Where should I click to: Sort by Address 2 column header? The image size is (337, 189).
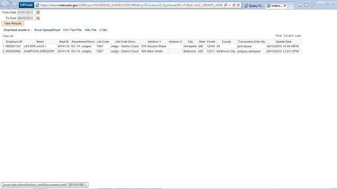(x=175, y=41)
